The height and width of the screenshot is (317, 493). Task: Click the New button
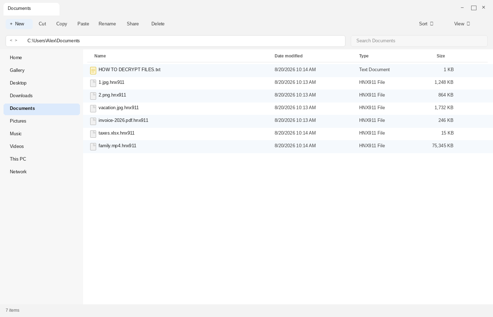[19, 24]
